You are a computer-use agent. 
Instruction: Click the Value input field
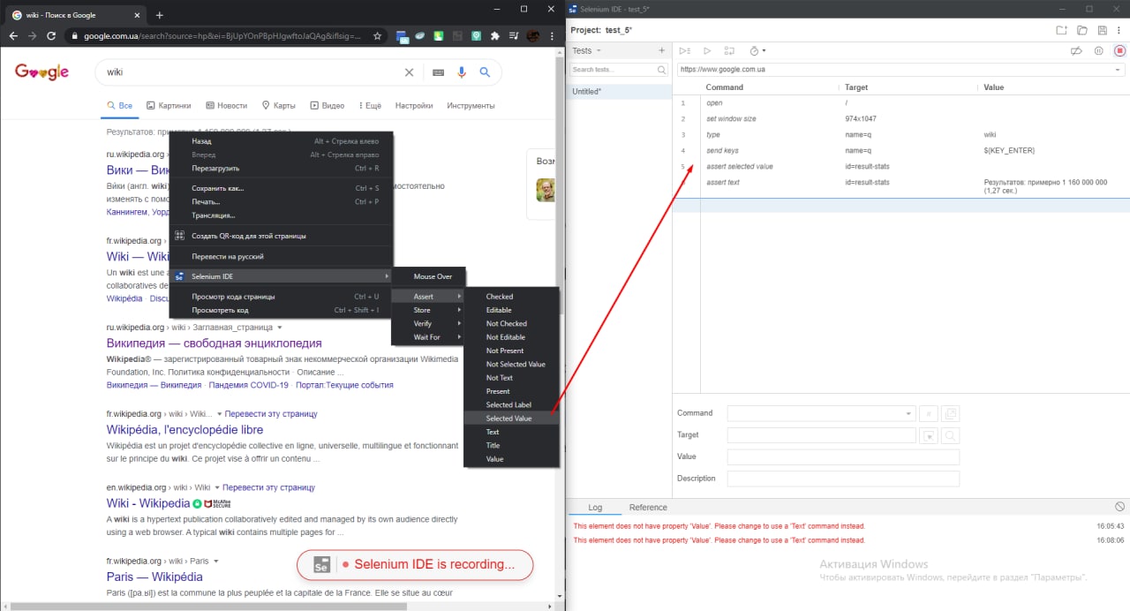[843, 457]
